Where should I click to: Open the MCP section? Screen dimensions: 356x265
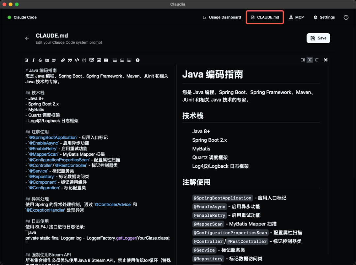[296, 17]
